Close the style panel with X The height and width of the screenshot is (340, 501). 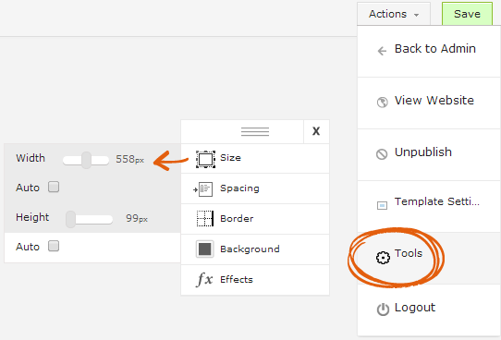pos(316,131)
